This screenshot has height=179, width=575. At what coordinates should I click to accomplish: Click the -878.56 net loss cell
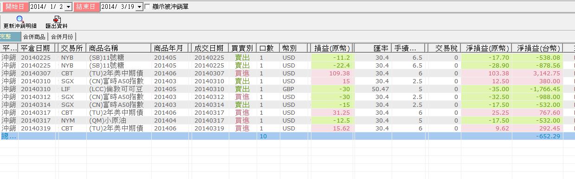coord(537,66)
